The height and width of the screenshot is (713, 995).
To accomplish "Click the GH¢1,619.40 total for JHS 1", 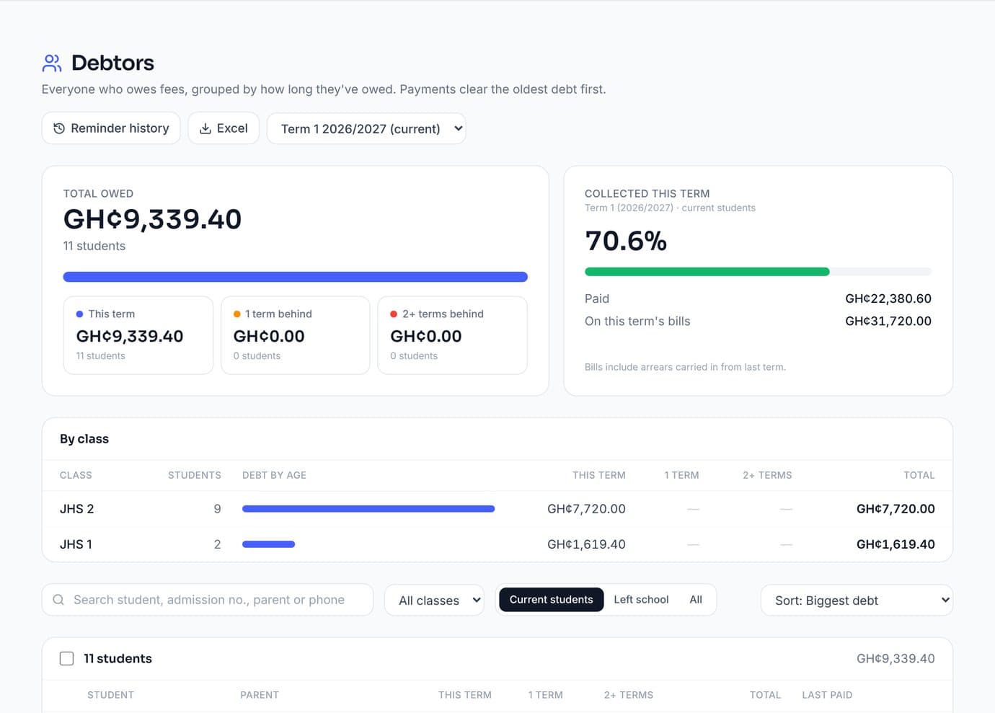I will [895, 544].
